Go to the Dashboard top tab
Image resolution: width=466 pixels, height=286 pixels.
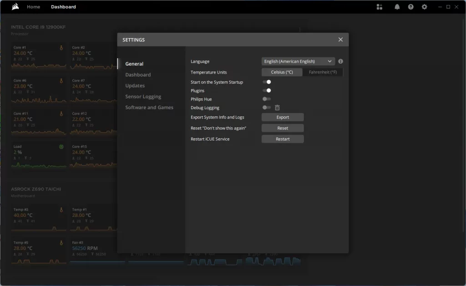pos(63,7)
